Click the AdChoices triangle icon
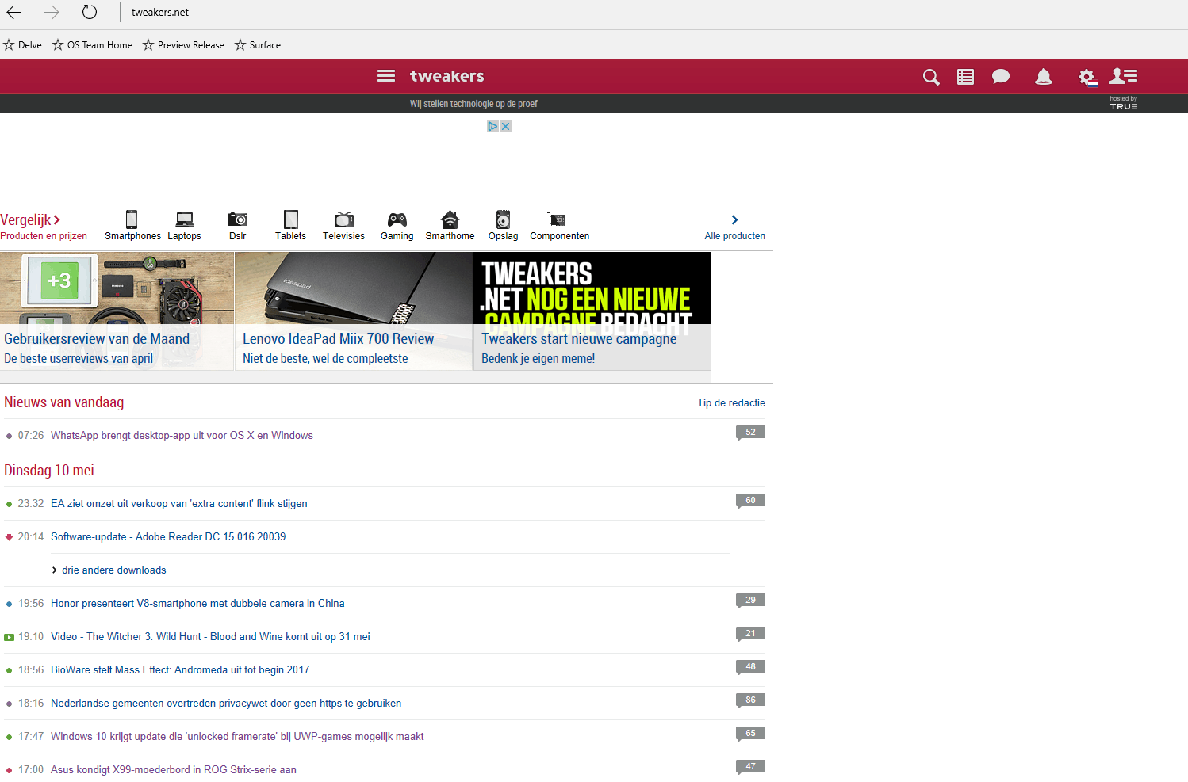 coord(492,126)
